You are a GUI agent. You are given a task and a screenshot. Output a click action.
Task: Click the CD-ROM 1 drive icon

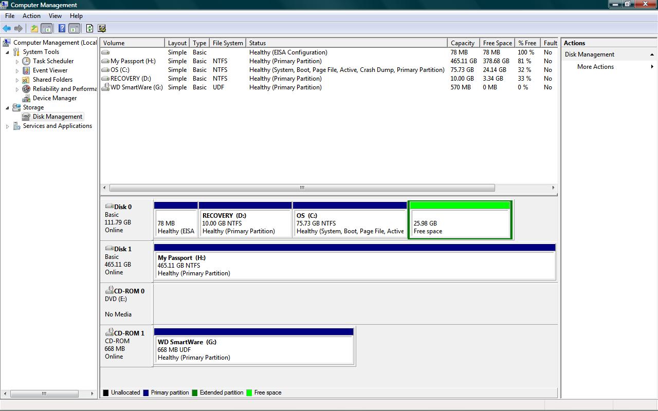click(109, 332)
